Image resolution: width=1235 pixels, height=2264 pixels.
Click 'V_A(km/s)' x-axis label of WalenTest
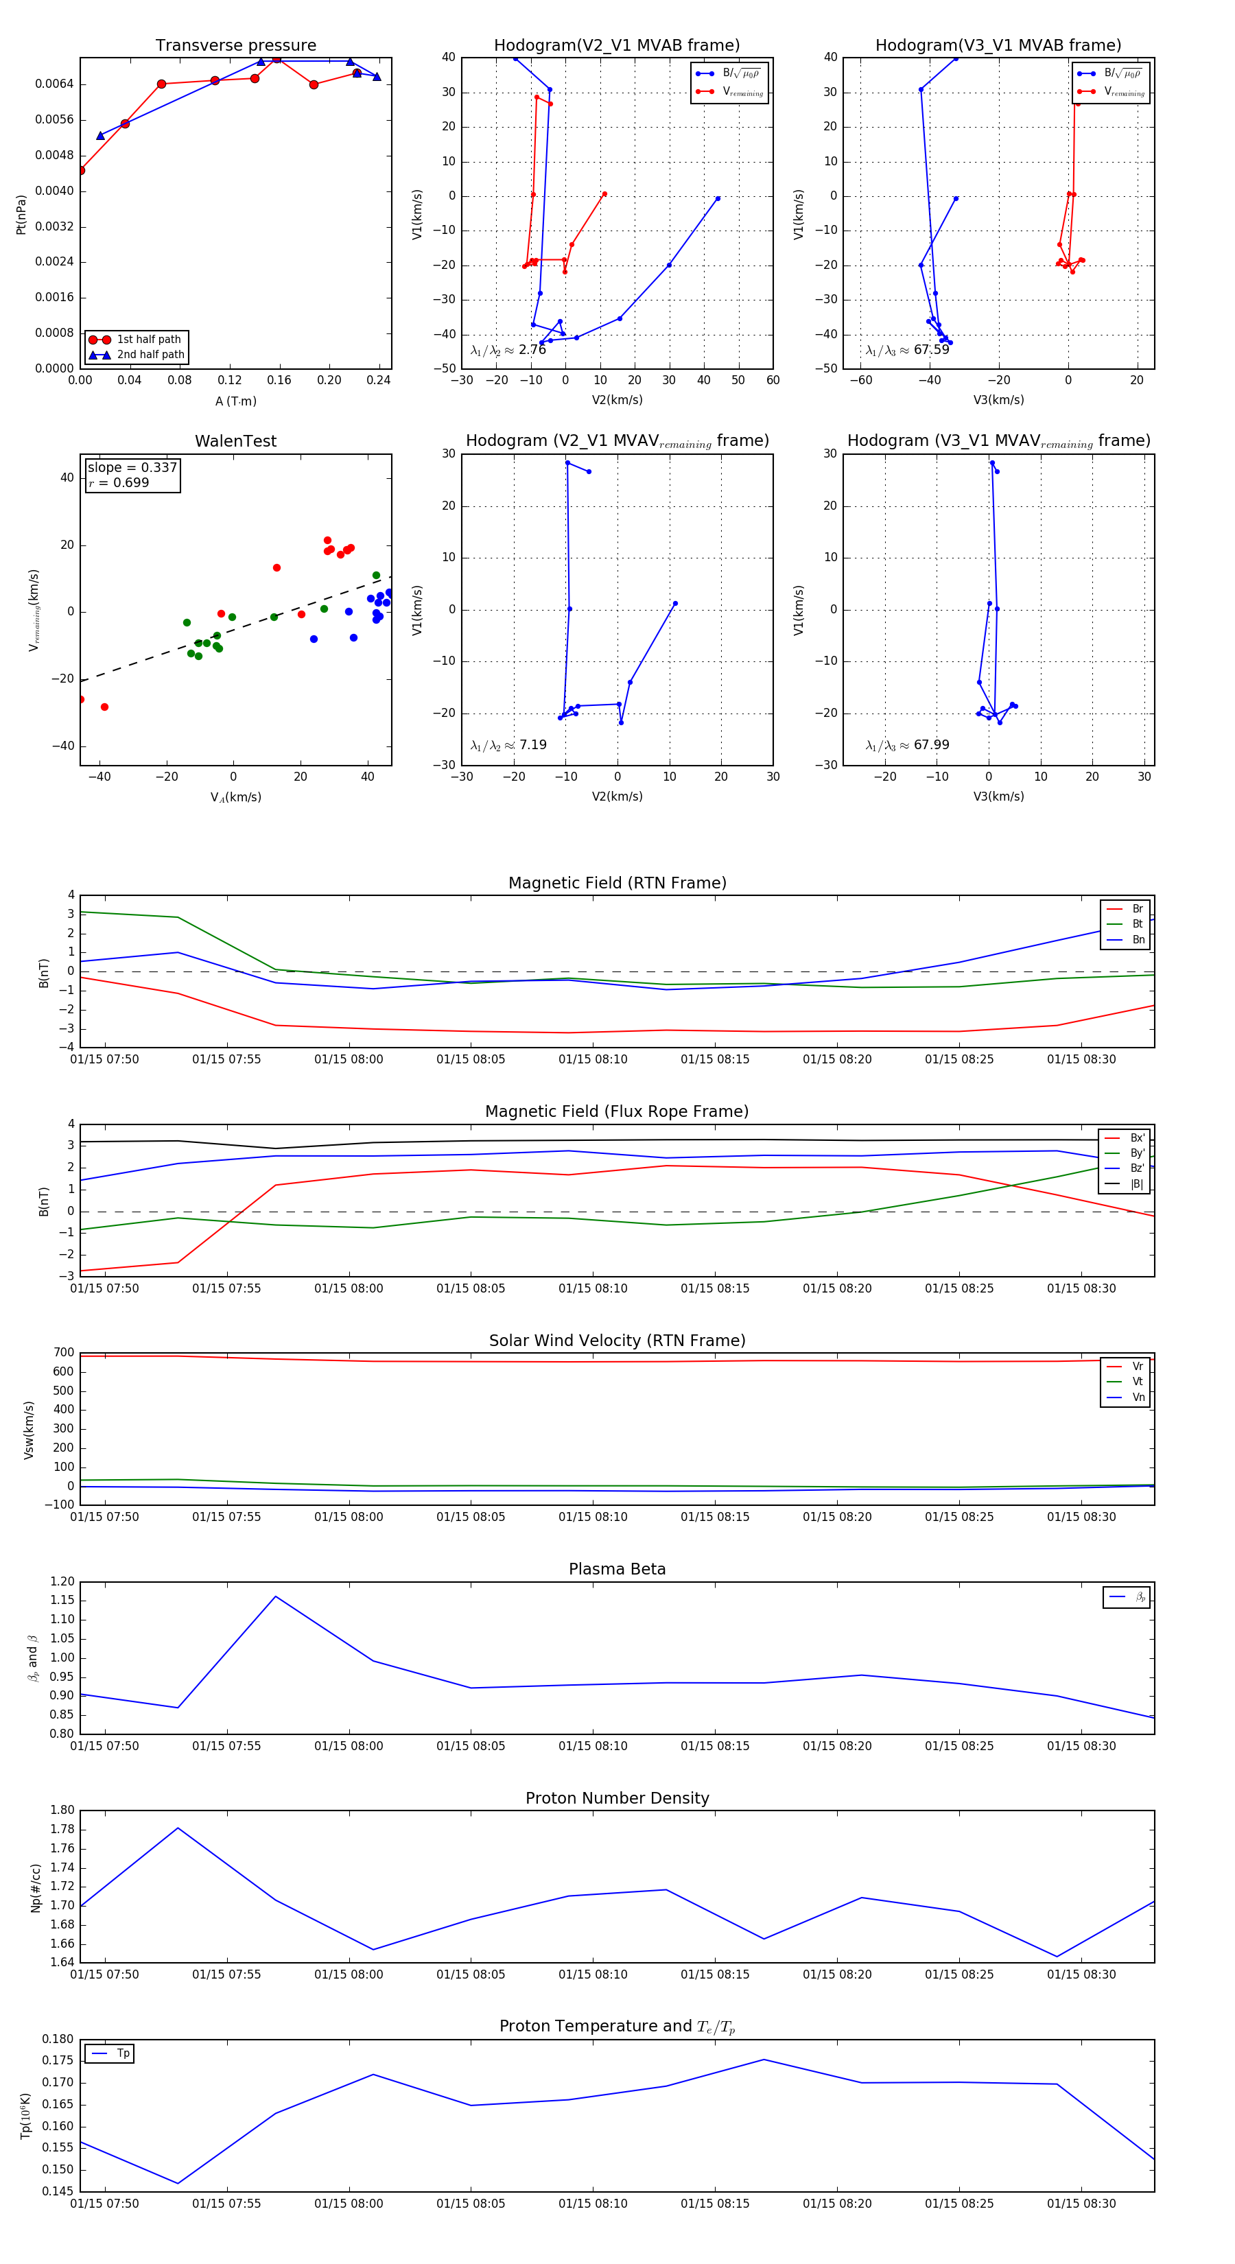[x=235, y=797]
